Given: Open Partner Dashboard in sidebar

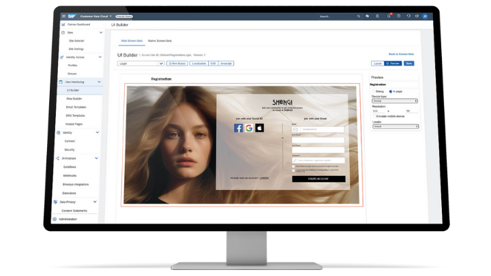Looking at the screenshot, I should pyautogui.click(x=78, y=25).
